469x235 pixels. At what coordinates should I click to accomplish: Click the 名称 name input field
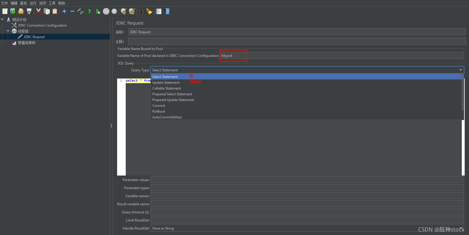(297, 32)
